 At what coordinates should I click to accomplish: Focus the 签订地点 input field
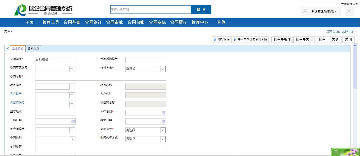tap(56, 113)
